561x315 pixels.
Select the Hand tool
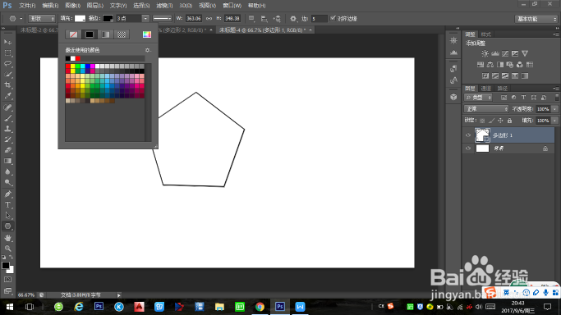7,238
